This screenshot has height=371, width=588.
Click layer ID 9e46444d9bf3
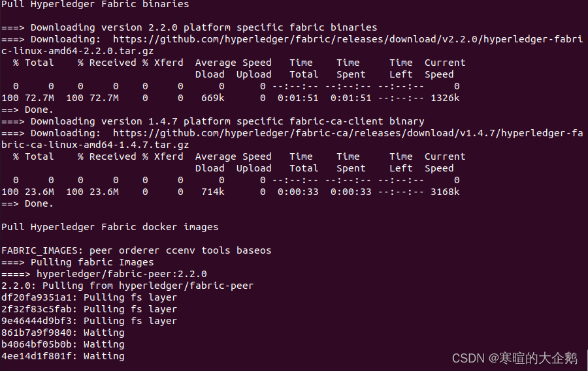tap(37, 321)
